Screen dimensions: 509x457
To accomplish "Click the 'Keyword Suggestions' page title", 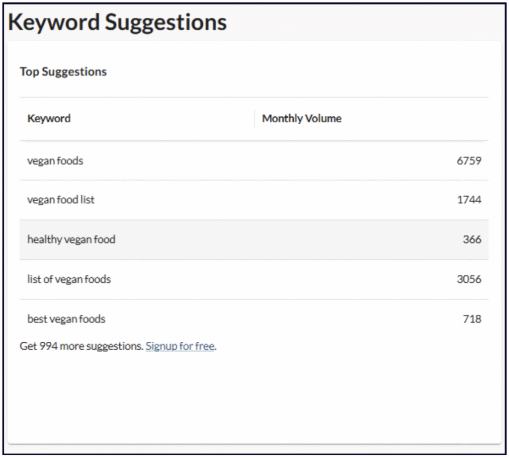I will 117,22.
